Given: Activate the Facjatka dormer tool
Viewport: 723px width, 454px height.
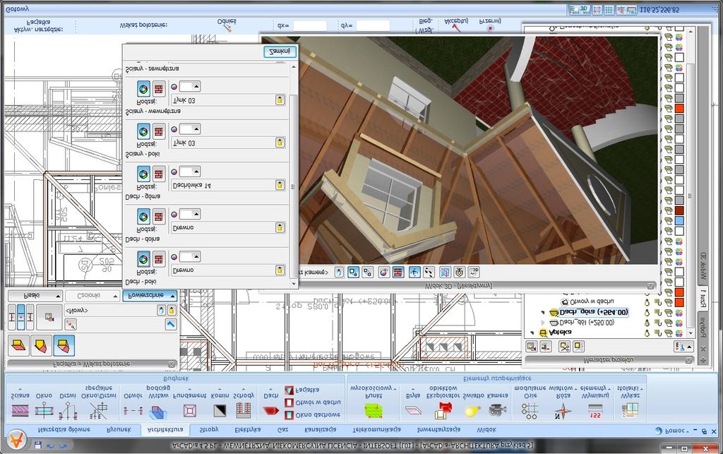Looking at the screenshot, I should coord(302,390).
